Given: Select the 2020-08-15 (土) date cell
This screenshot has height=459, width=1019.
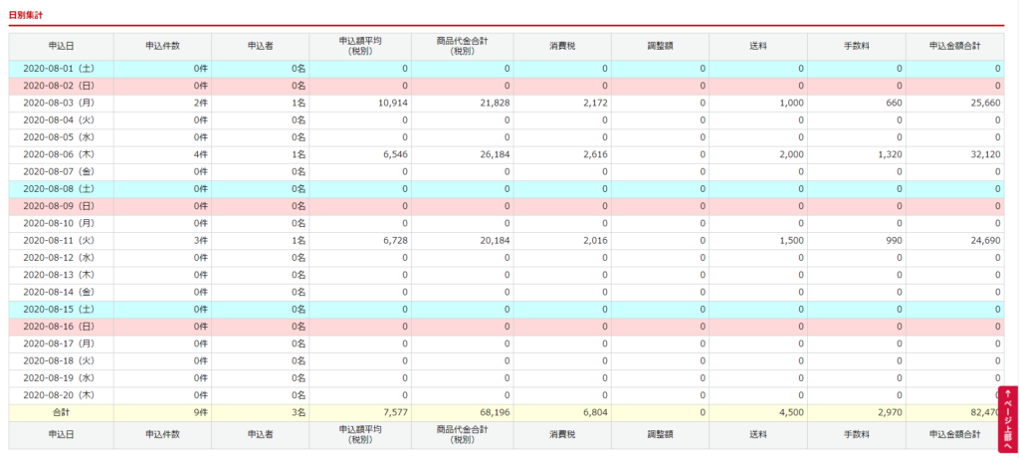Looking at the screenshot, I should coord(61,310).
